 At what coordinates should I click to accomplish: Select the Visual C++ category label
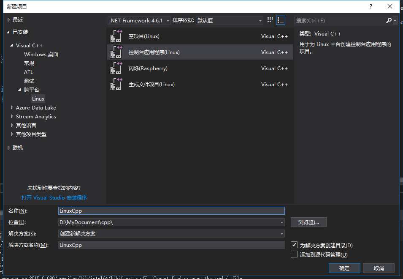(x=29, y=46)
